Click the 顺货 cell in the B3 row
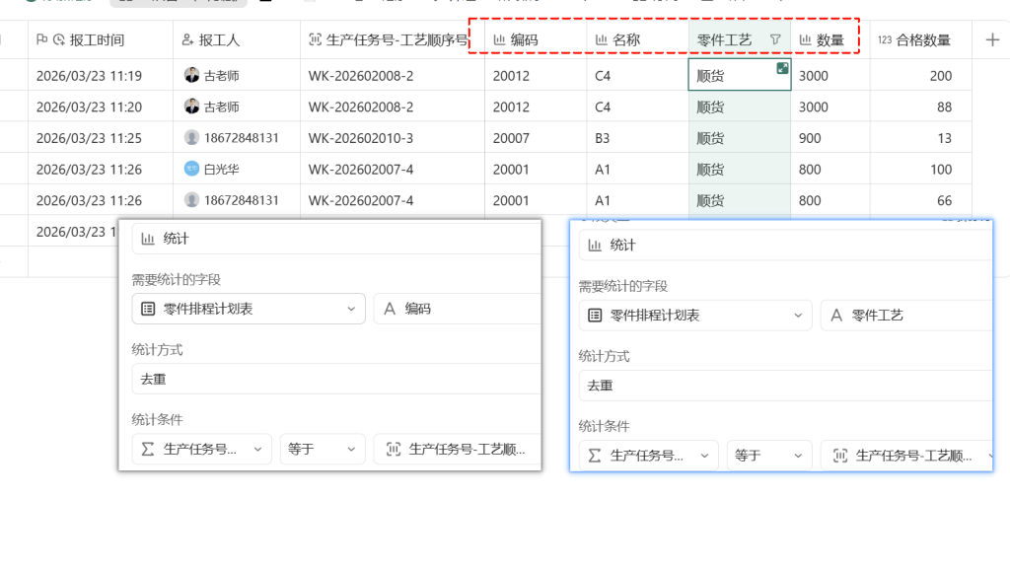Screen dimensions: 1010x568 [740, 138]
